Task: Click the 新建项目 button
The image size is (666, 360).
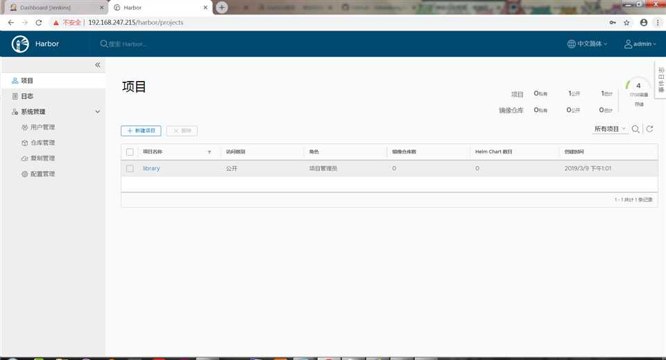Action: 141,131
